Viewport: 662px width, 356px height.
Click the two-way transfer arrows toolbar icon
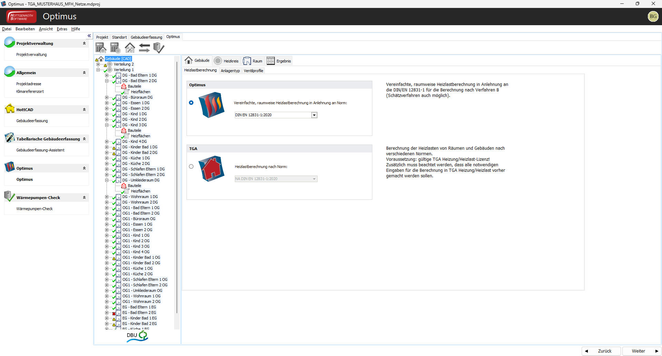(144, 48)
